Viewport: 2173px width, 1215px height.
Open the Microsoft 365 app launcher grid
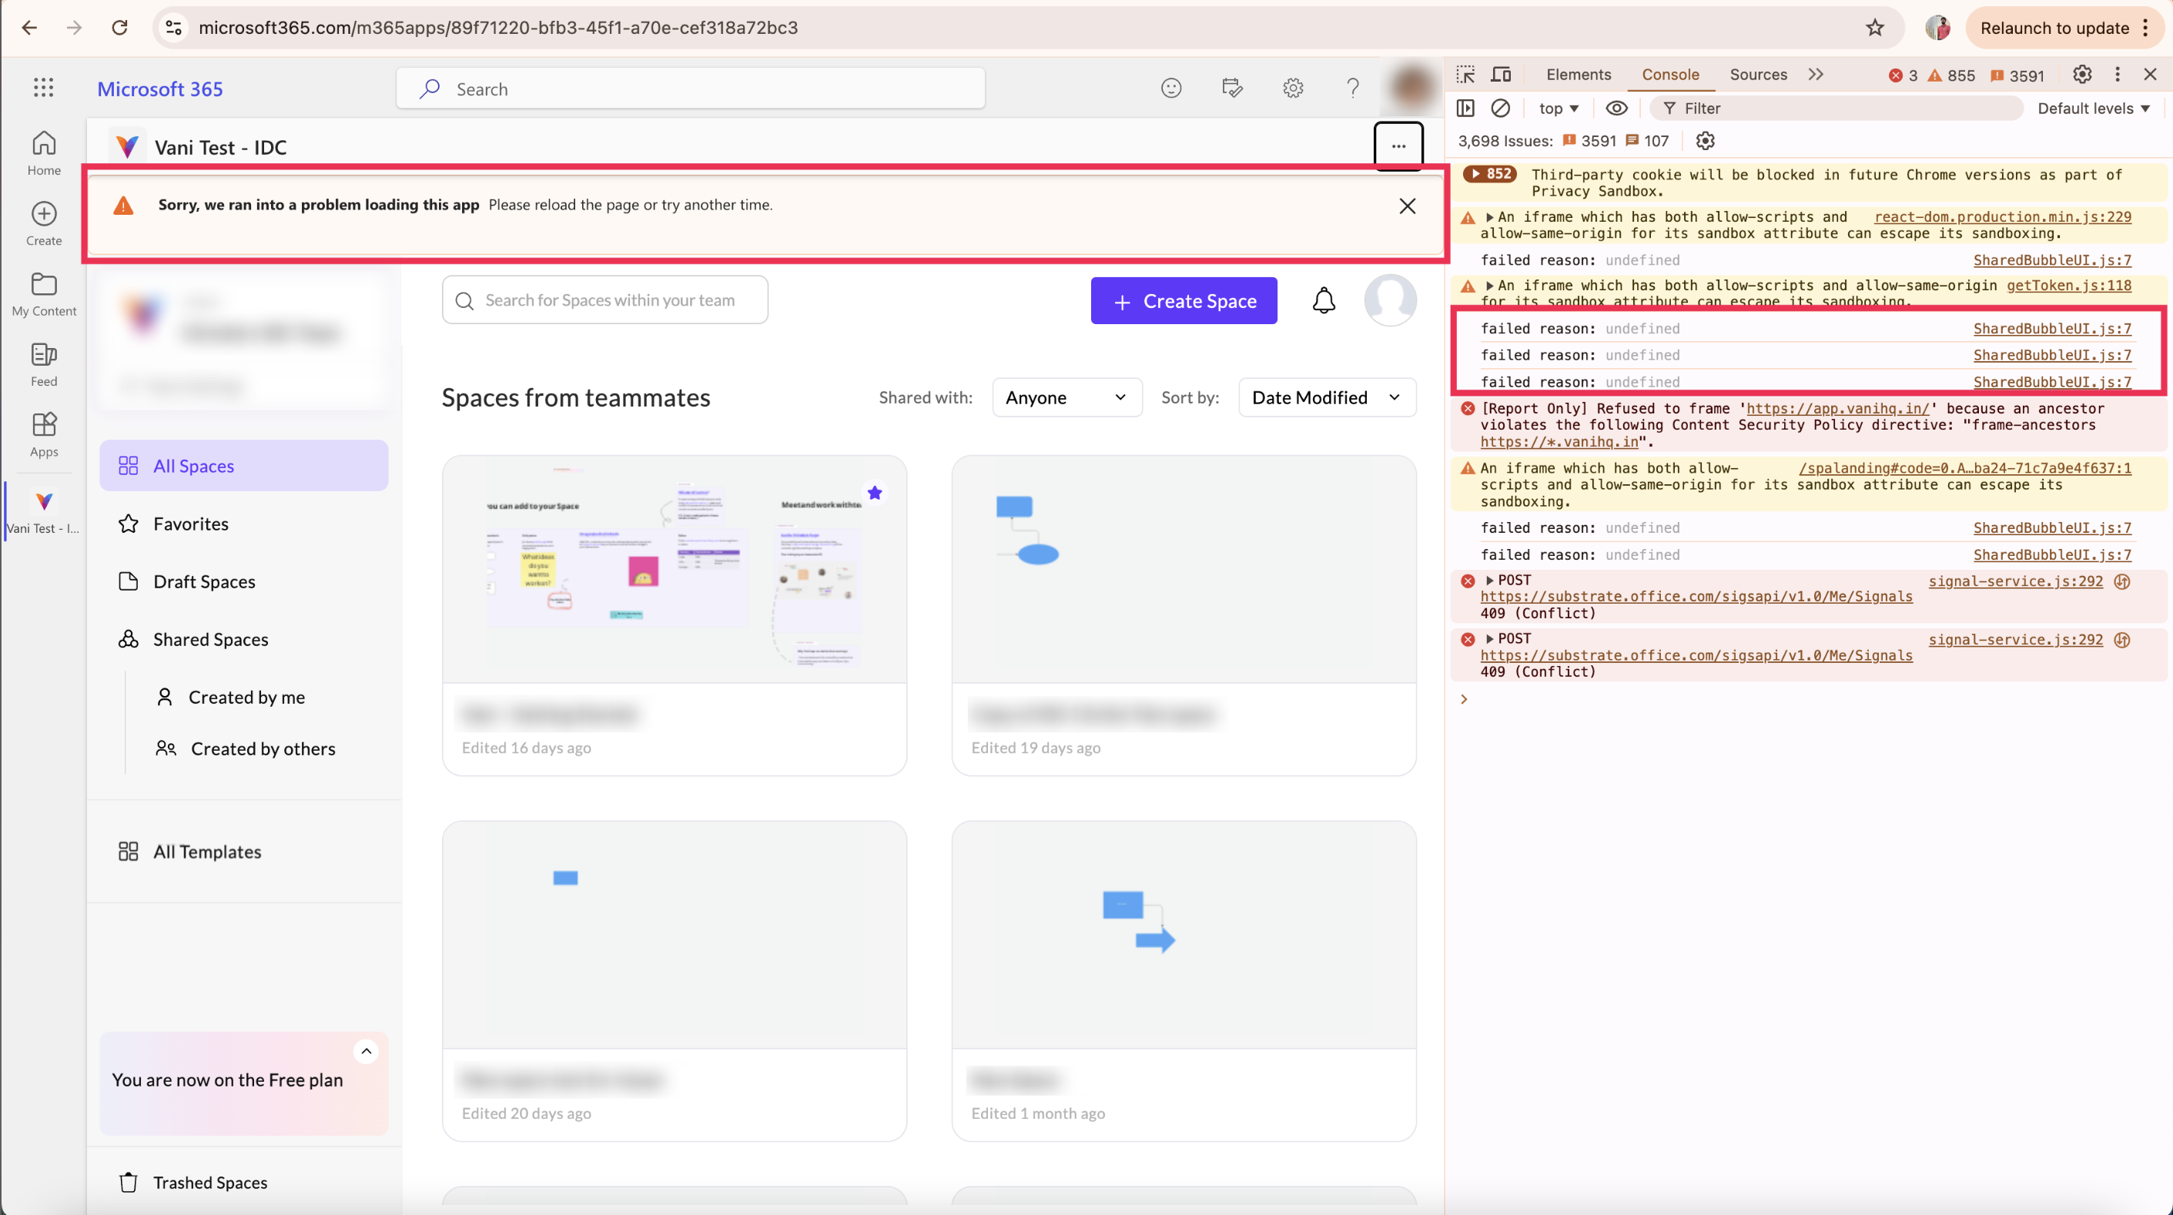point(43,88)
